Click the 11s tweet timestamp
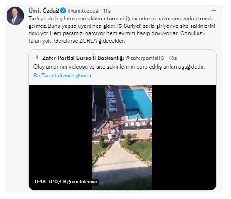The image size is (231, 199). tap(107, 11)
